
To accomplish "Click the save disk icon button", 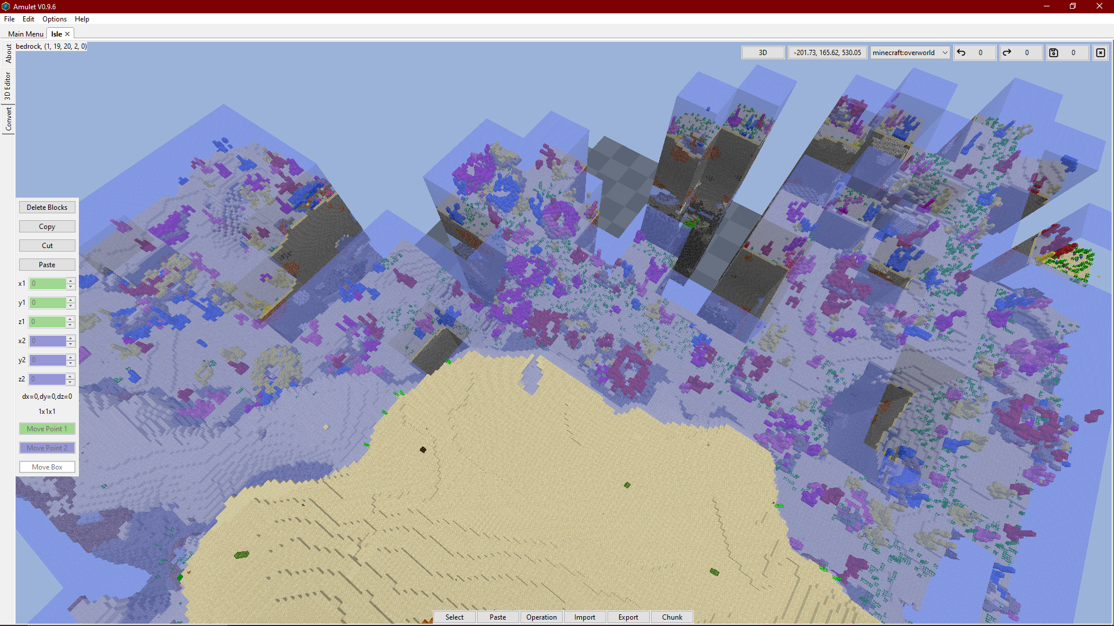I will [x=1054, y=53].
